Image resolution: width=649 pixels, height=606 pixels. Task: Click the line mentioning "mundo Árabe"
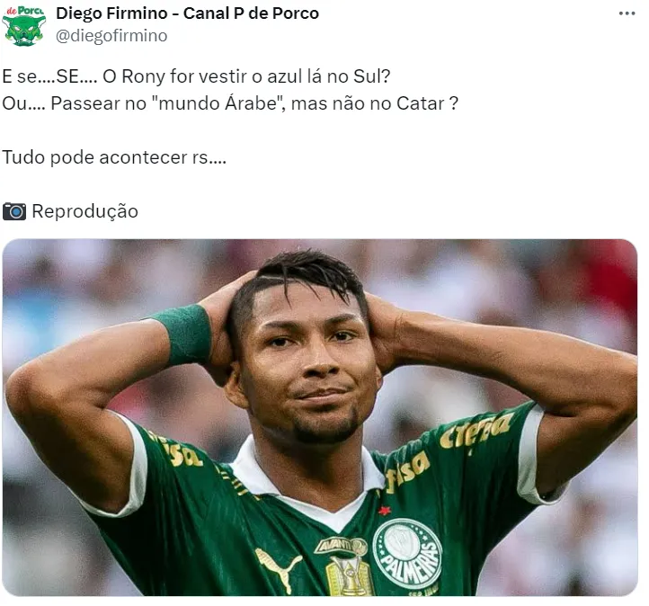(x=230, y=103)
